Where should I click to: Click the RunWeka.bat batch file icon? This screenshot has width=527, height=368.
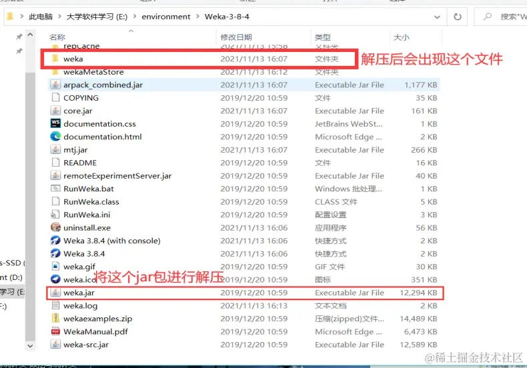pos(55,189)
